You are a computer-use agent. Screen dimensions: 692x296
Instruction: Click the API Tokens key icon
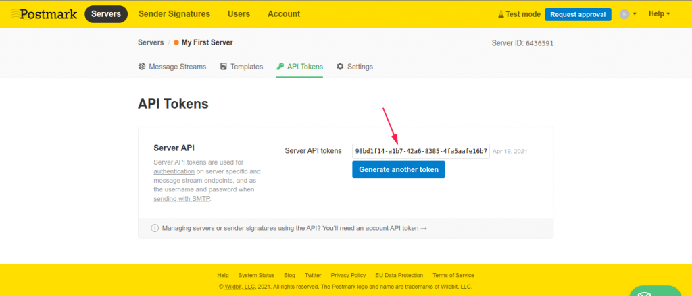pos(280,67)
